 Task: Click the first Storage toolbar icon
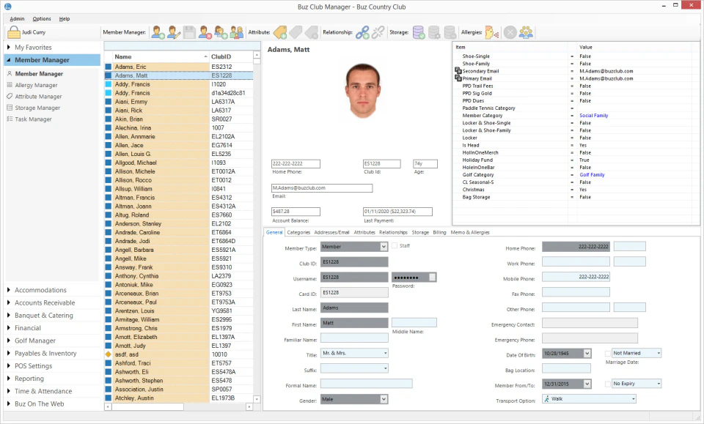(419, 32)
